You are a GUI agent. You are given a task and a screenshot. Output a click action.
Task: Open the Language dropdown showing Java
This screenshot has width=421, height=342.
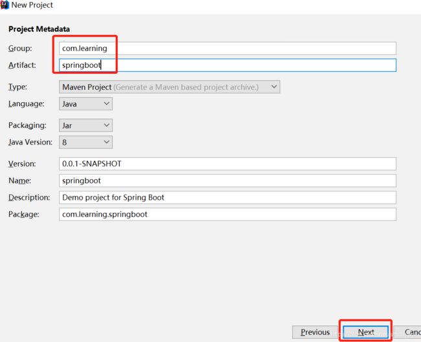(85, 103)
